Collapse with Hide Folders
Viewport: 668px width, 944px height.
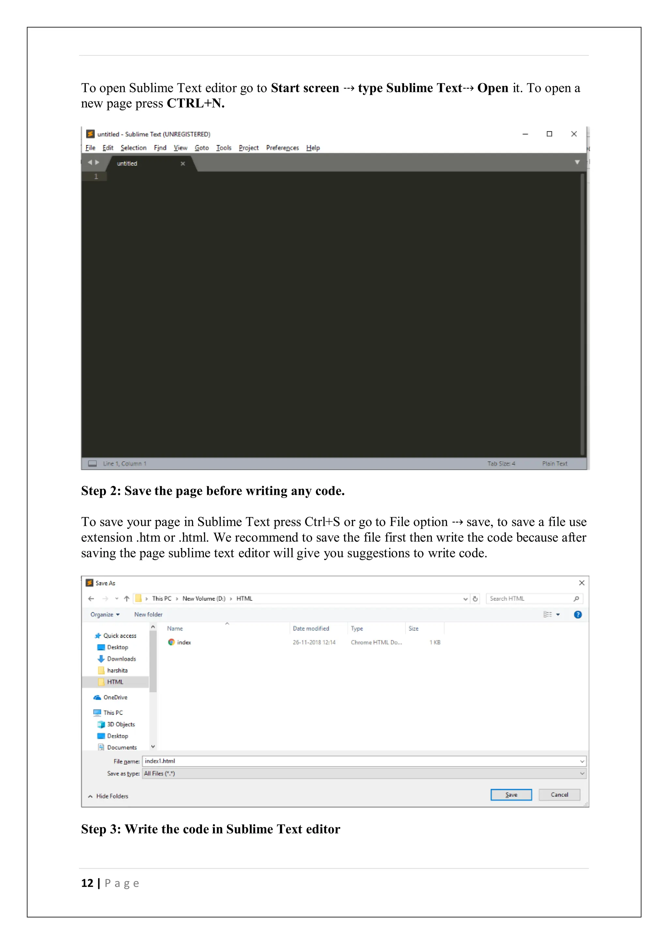point(108,796)
